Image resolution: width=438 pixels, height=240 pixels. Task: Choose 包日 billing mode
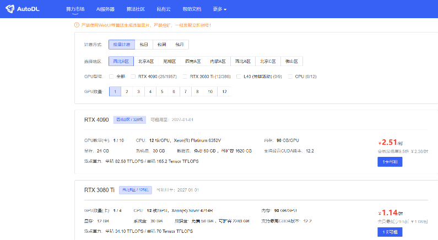(x=144, y=45)
